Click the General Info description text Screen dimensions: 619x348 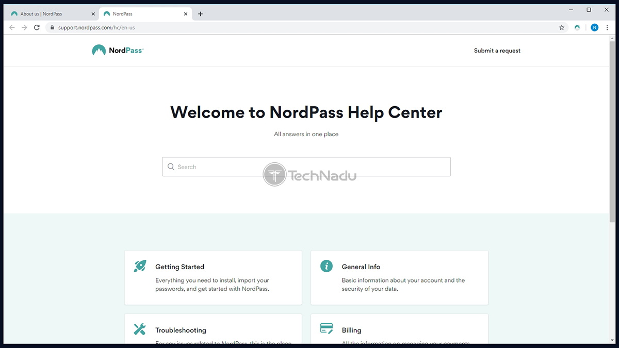[403, 285]
